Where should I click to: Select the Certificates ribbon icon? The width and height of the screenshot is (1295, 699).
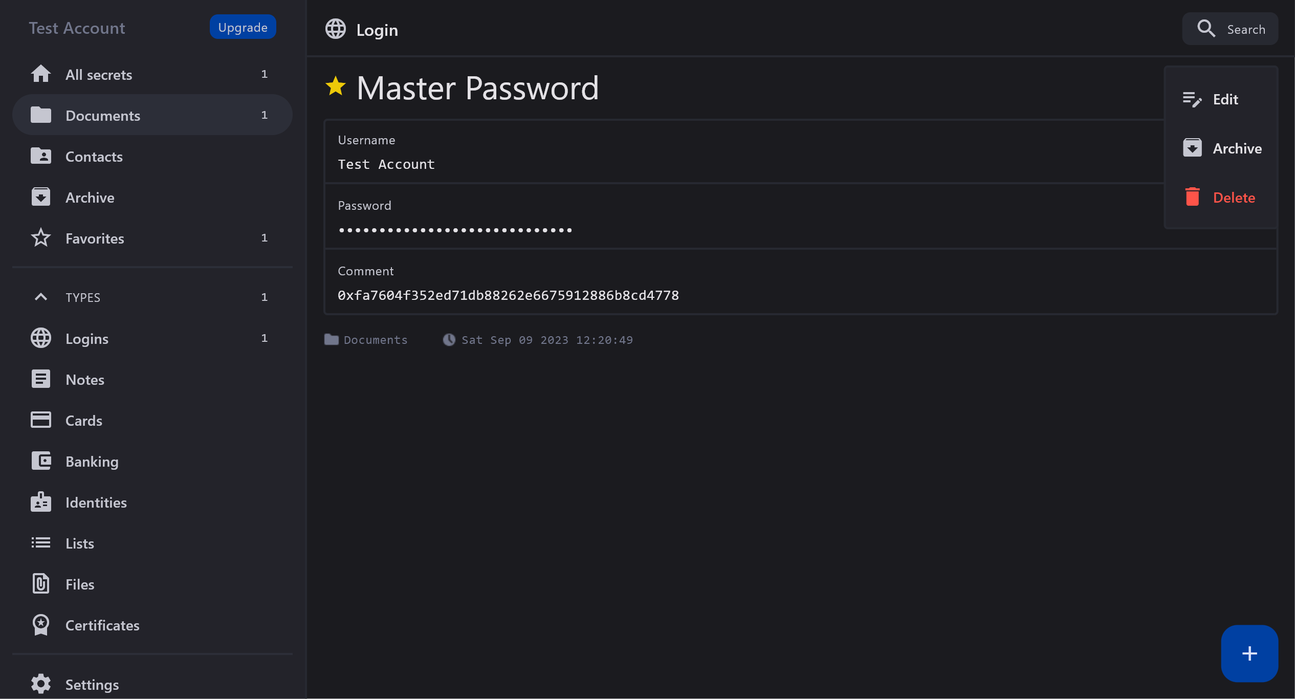point(41,625)
